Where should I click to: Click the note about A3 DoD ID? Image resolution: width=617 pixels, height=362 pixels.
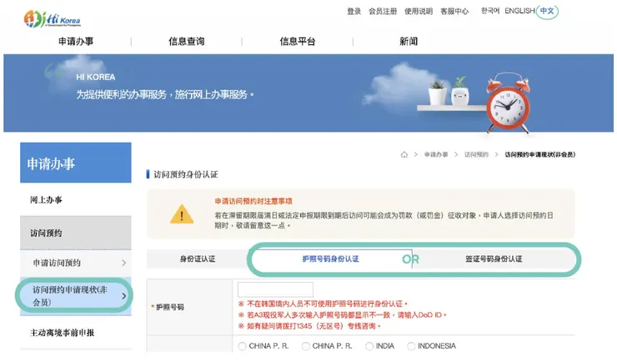[343, 315]
